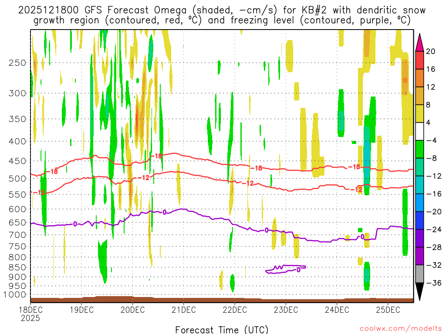
Task: Click the colorbar value -24 label
Action: 434,230
